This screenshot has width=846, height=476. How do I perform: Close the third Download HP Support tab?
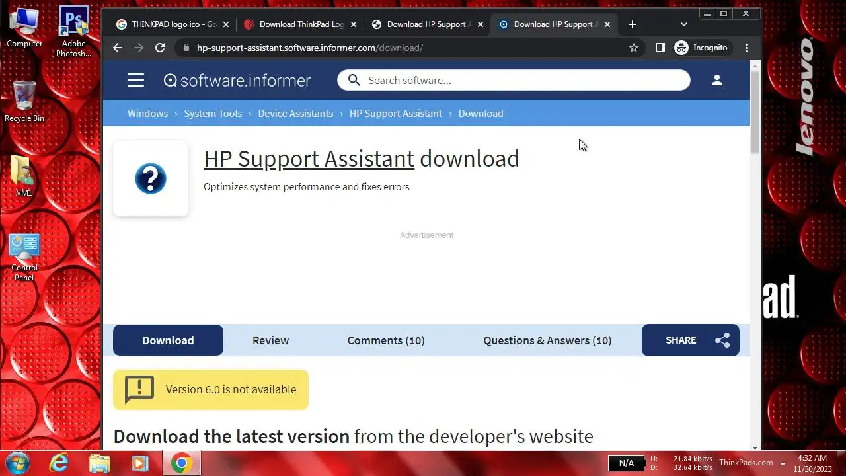481,24
